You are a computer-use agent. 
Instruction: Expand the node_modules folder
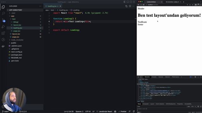[x=25, y=40]
